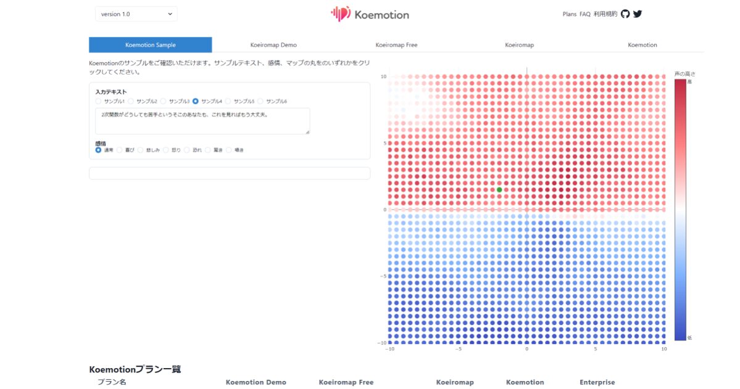Viewport: 740px width, 389px height.
Task: Select the サンプル4 radio button
Action: pyautogui.click(x=196, y=101)
